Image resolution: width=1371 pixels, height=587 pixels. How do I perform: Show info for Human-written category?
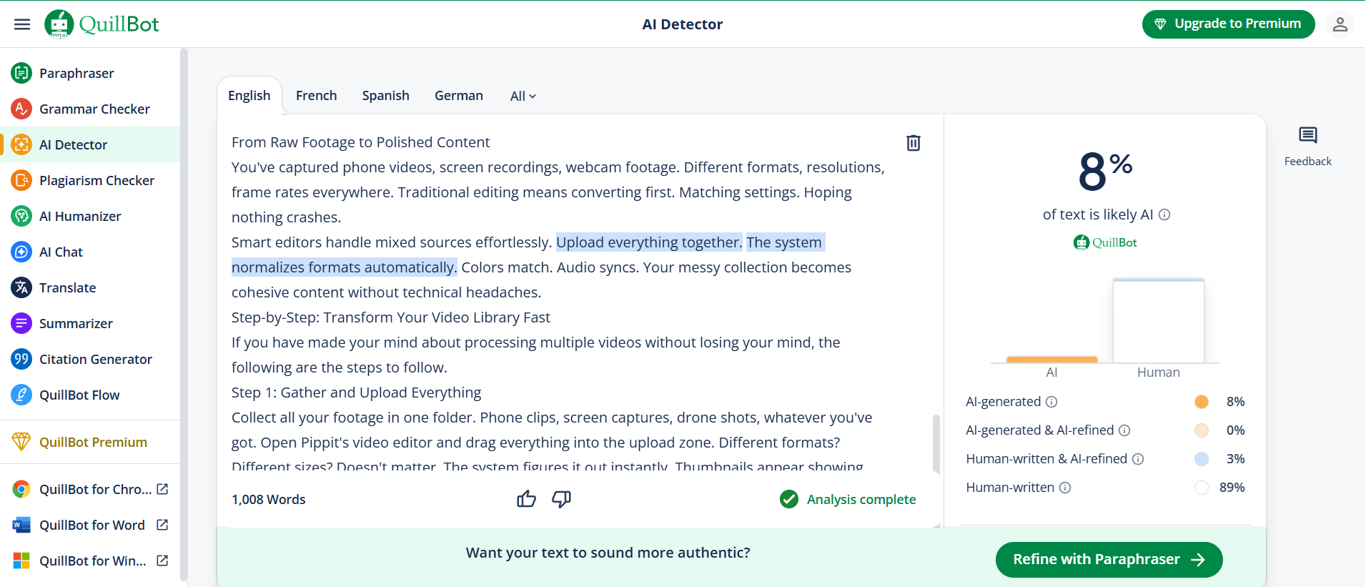(x=1065, y=488)
